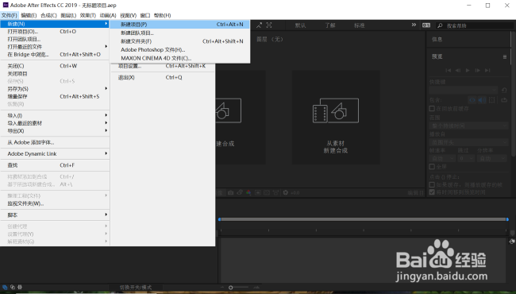This screenshot has width=516, height=294.
Task: Open 动画(A) menu in menu bar
Action: [x=108, y=15]
